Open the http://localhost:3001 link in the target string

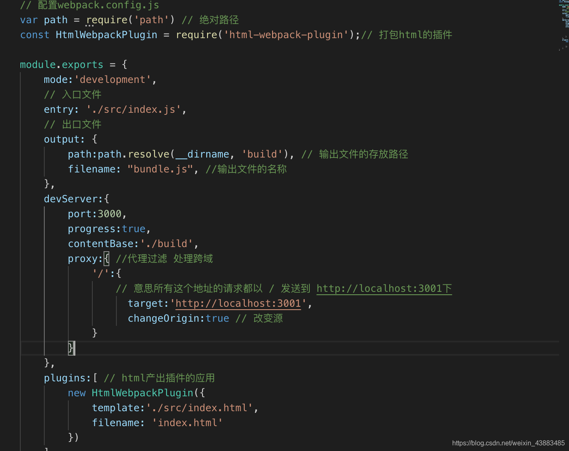tap(238, 303)
